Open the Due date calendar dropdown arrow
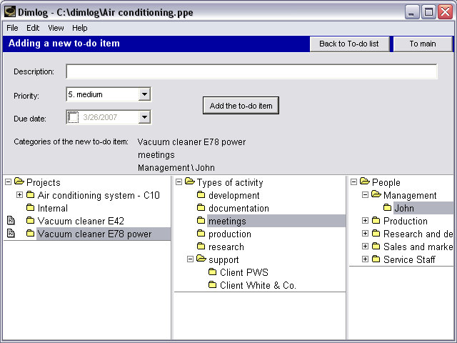The width and height of the screenshot is (457, 343). point(144,117)
